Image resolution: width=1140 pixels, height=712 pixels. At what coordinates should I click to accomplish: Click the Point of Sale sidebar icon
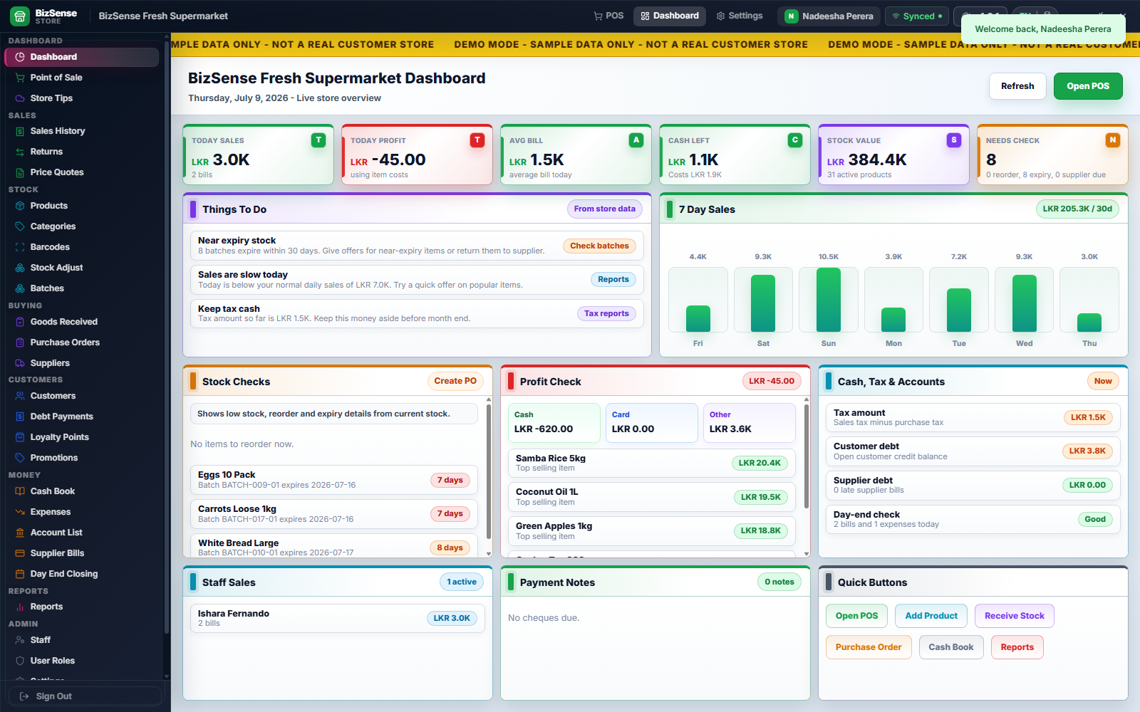coord(20,78)
